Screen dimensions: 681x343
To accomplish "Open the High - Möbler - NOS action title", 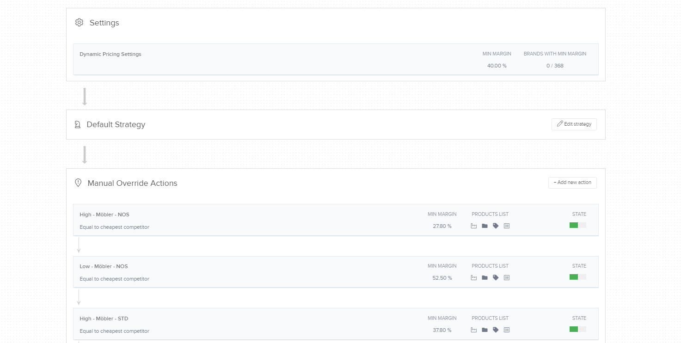I will (104, 214).
